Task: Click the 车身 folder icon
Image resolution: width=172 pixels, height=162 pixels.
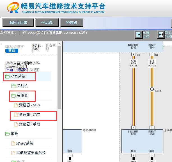Action: point(8,134)
